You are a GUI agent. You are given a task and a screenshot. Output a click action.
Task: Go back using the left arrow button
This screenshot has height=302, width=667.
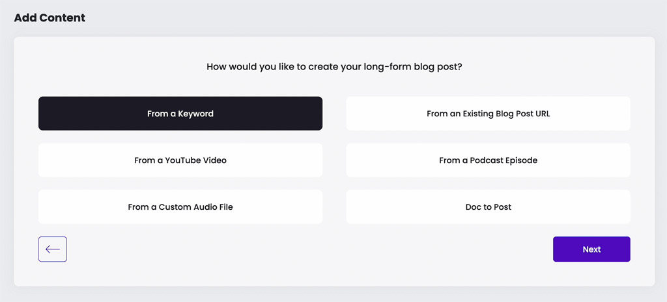coord(53,249)
